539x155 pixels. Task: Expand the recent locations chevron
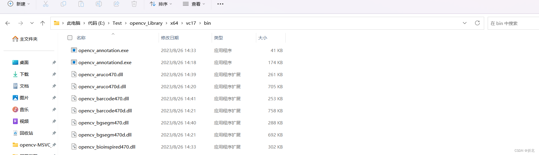tap(32, 23)
